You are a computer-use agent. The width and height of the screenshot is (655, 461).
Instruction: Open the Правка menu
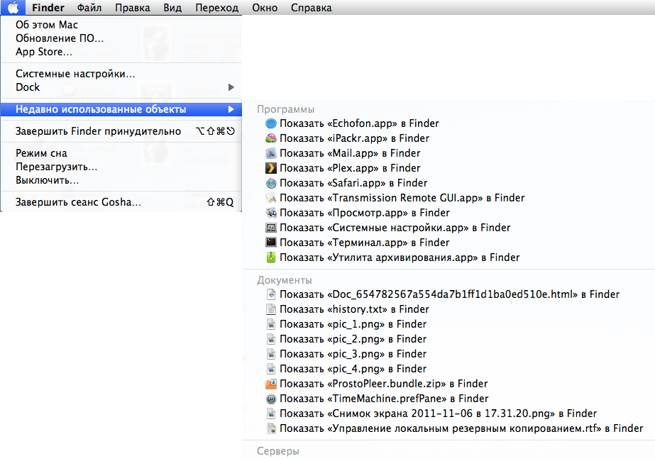point(133,8)
